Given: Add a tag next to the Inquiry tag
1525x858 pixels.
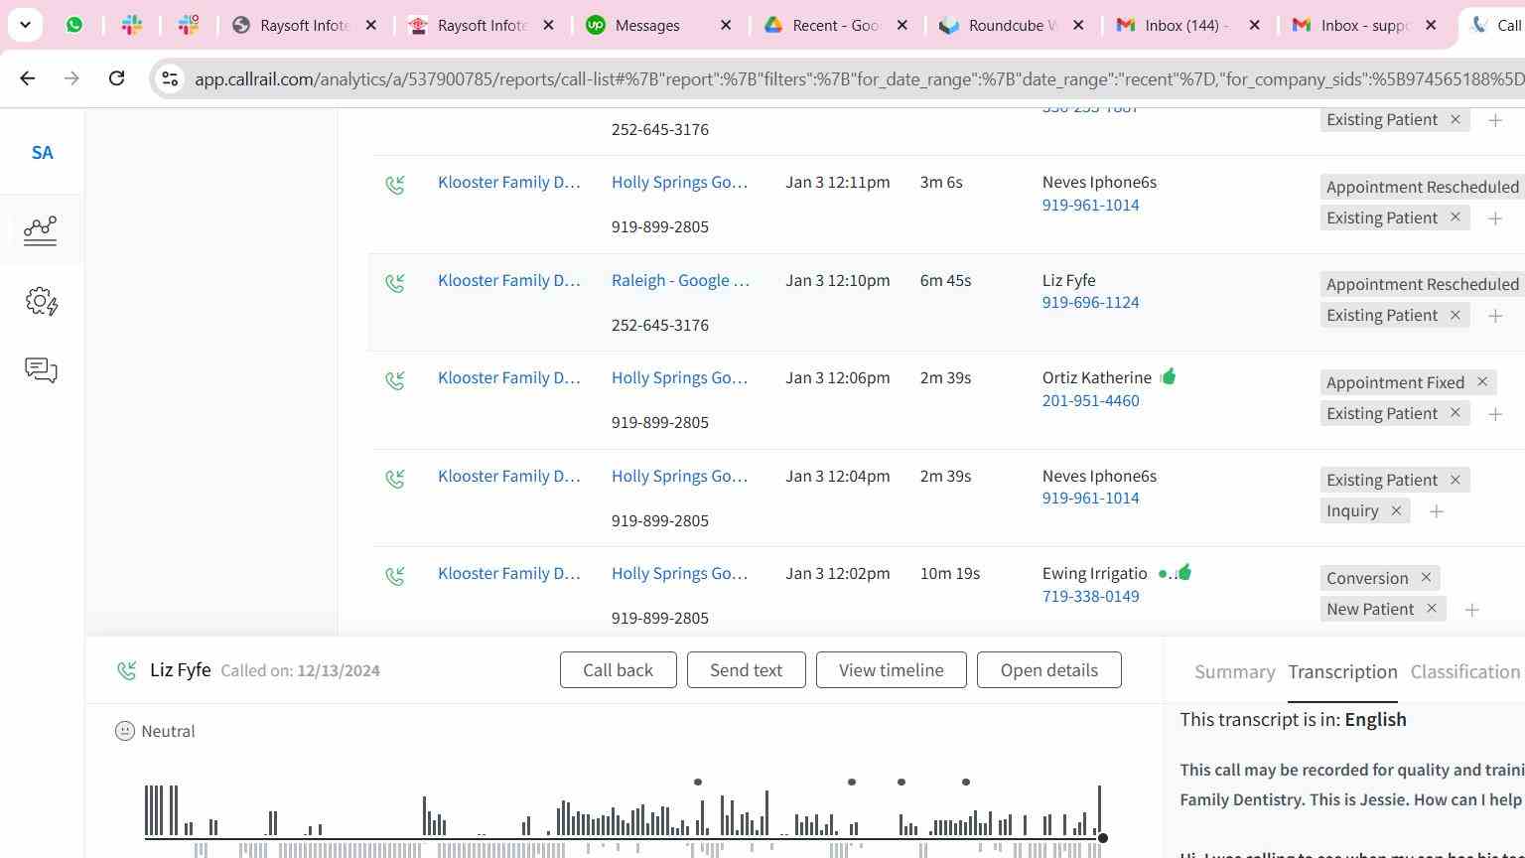Looking at the screenshot, I should click(1436, 511).
